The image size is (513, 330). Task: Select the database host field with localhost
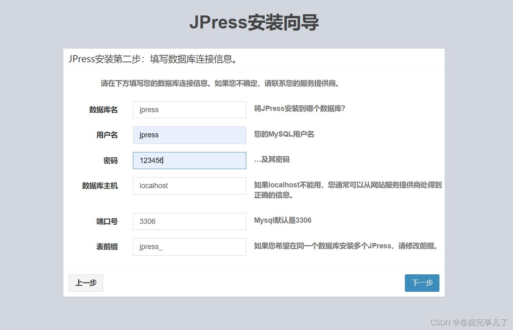[x=189, y=186]
